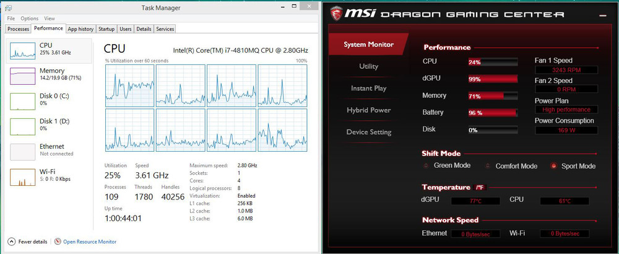Click the up time 1:00:44:01 value
The width and height of the screenshot is (619, 254).
123,218
